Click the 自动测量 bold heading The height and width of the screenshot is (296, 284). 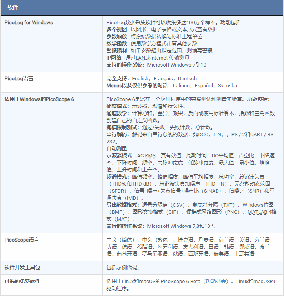(x=117, y=148)
